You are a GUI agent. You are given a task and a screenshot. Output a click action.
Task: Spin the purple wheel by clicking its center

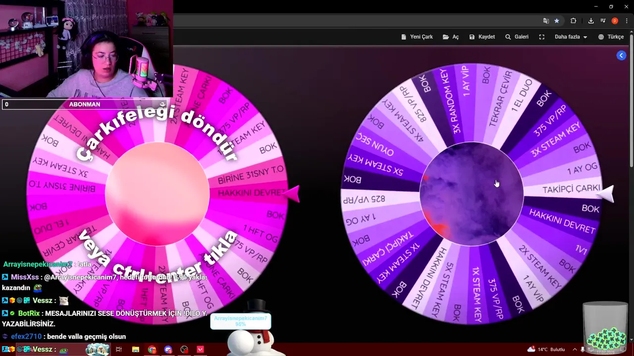[472, 194]
